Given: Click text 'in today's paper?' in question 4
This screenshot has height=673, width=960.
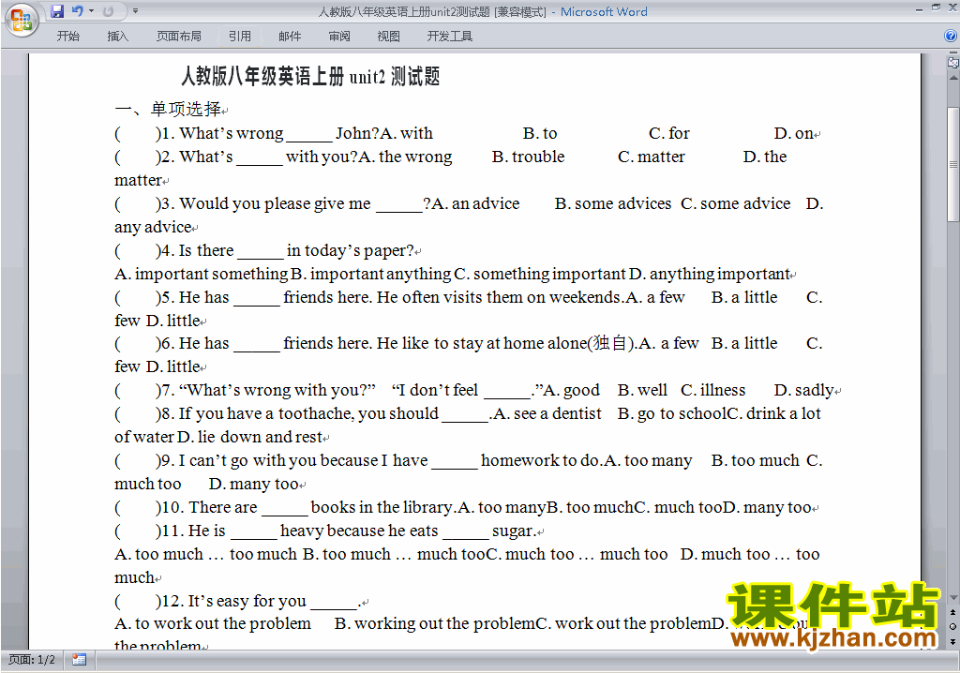Looking at the screenshot, I should click(351, 250).
